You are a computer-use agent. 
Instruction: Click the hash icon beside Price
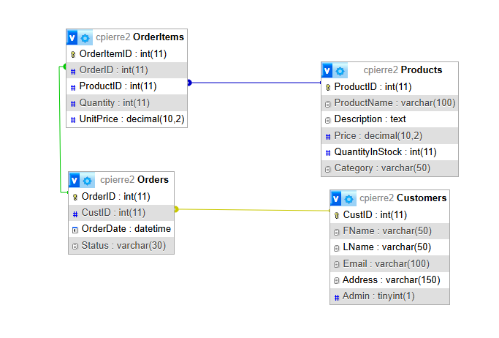coord(328,137)
